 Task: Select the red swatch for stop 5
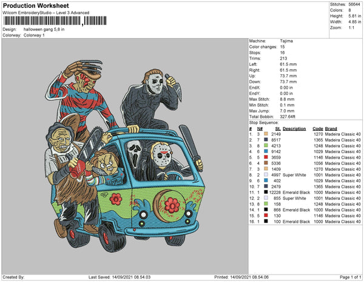pos(266,157)
